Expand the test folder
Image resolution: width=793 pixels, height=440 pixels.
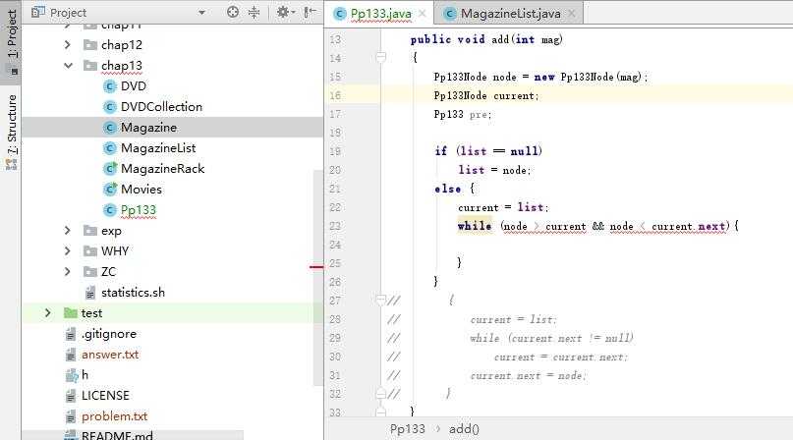click(x=47, y=313)
